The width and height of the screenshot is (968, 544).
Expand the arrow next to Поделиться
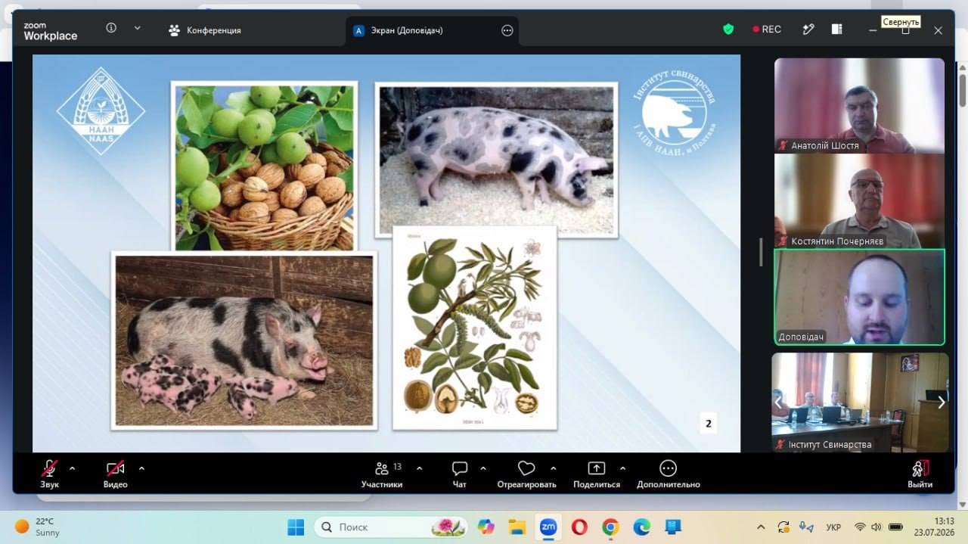tap(623, 468)
